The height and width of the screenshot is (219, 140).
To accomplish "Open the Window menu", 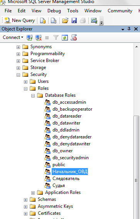I will pos(93,11).
